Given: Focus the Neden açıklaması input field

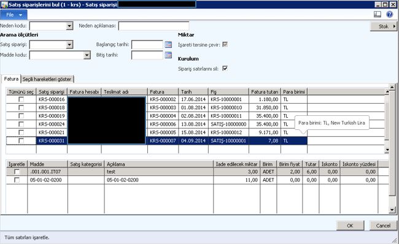Looking at the screenshot, I should click(153, 26).
